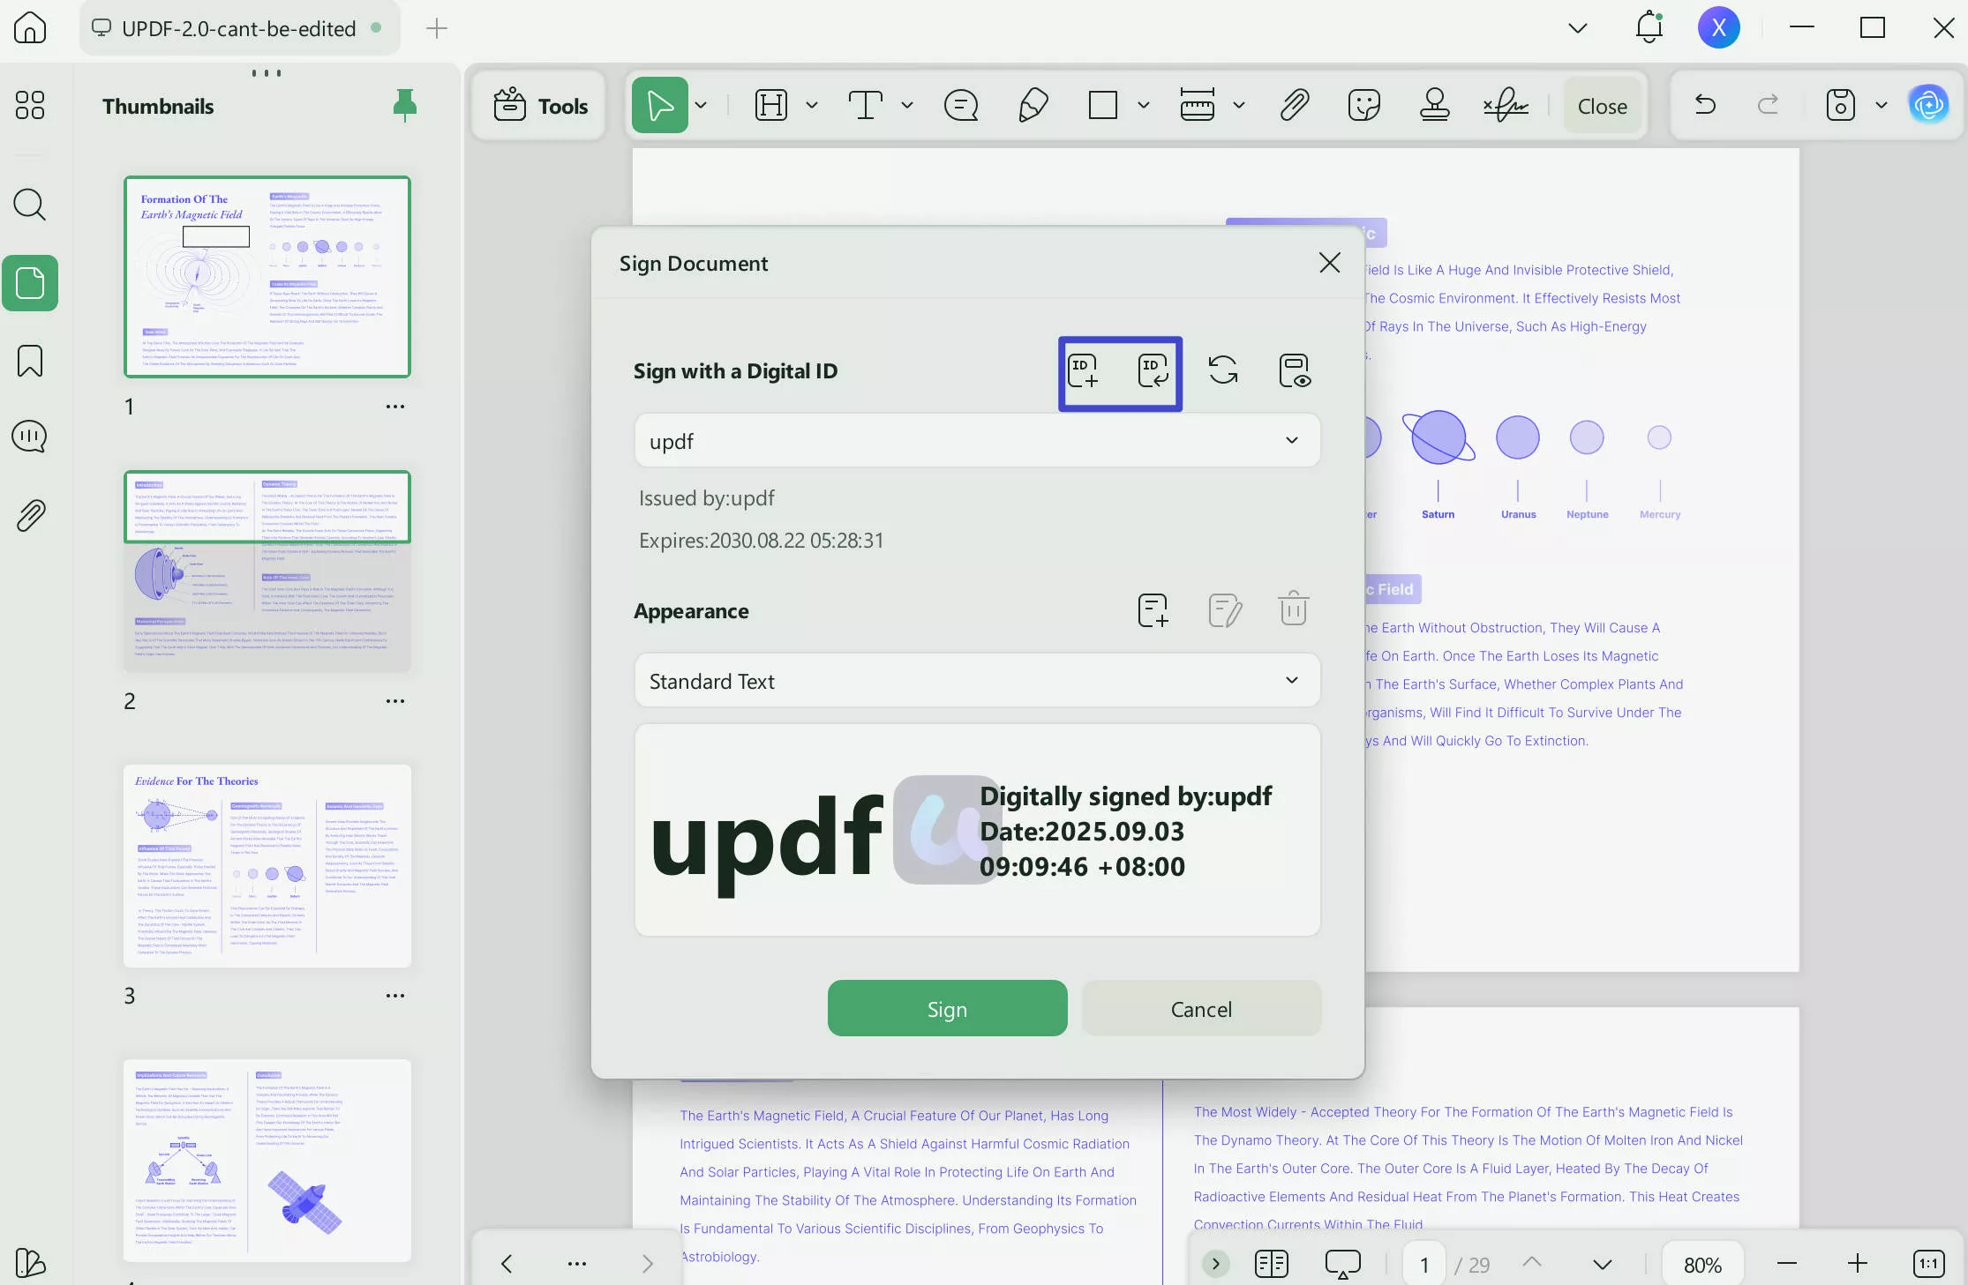Select the Pencil markup tool
The width and height of the screenshot is (1968, 1285).
click(x=1033, y=105)
